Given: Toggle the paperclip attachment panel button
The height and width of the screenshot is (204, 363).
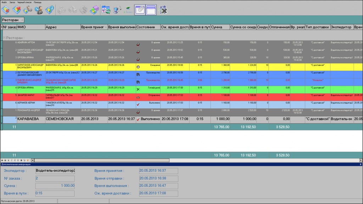Looking at the screenshot, I should point(139,10).
